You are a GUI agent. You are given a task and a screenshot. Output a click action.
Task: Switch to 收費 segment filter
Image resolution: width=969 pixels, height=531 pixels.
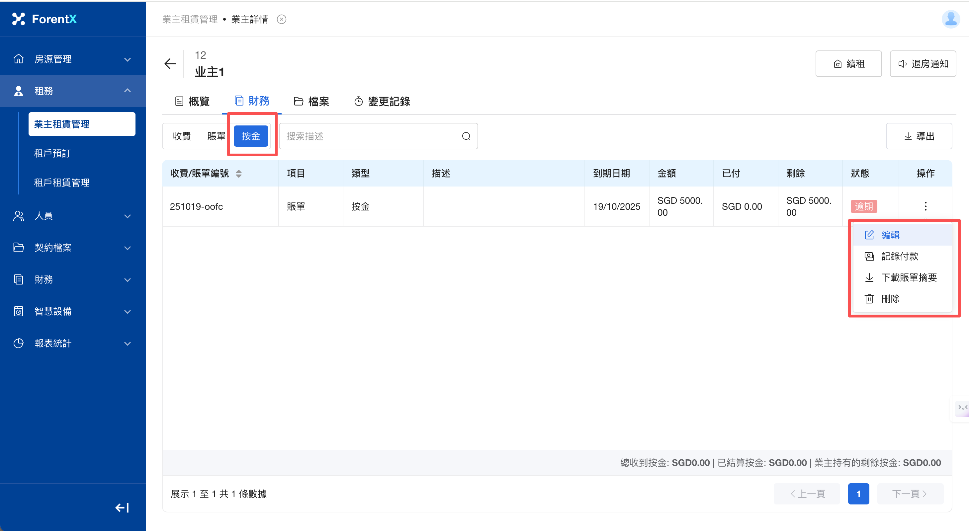182,136
